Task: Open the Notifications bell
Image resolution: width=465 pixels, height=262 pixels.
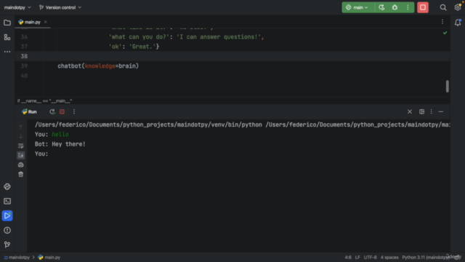Action: pos(458,23)
